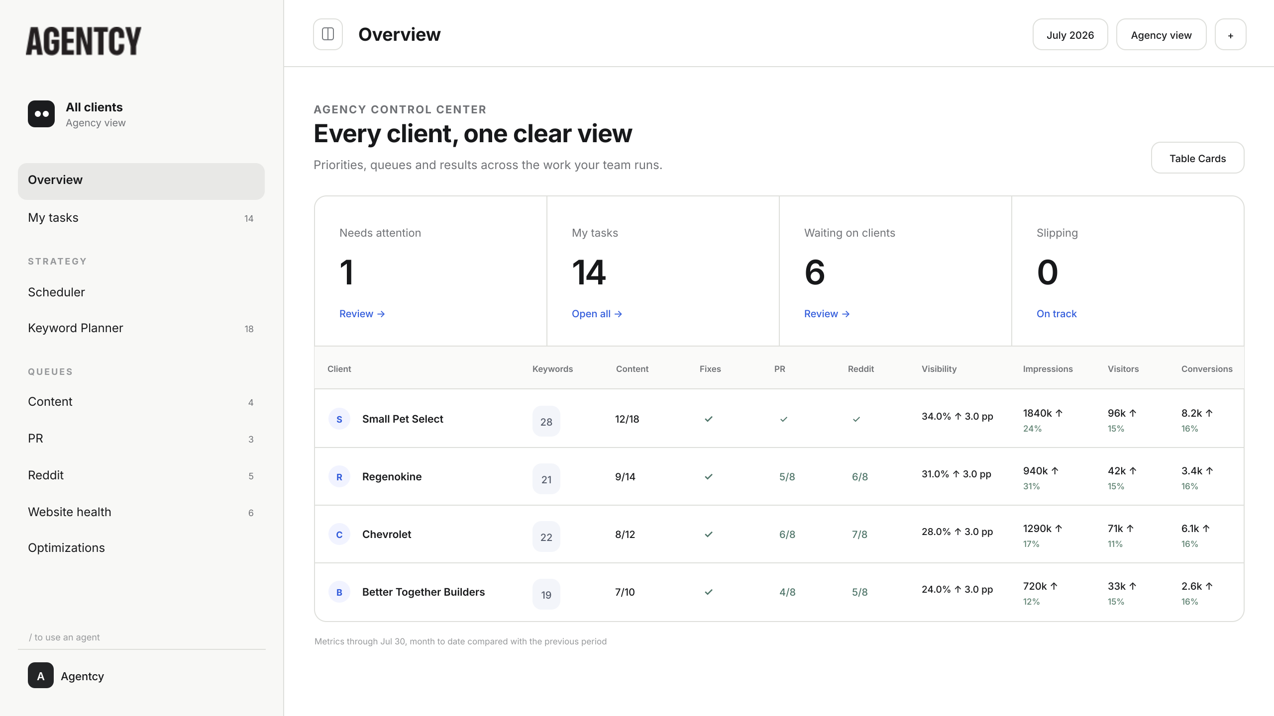Click Chevrolet Reddit value 7/8
The image size is (1274, 716).
coord(860,535)
